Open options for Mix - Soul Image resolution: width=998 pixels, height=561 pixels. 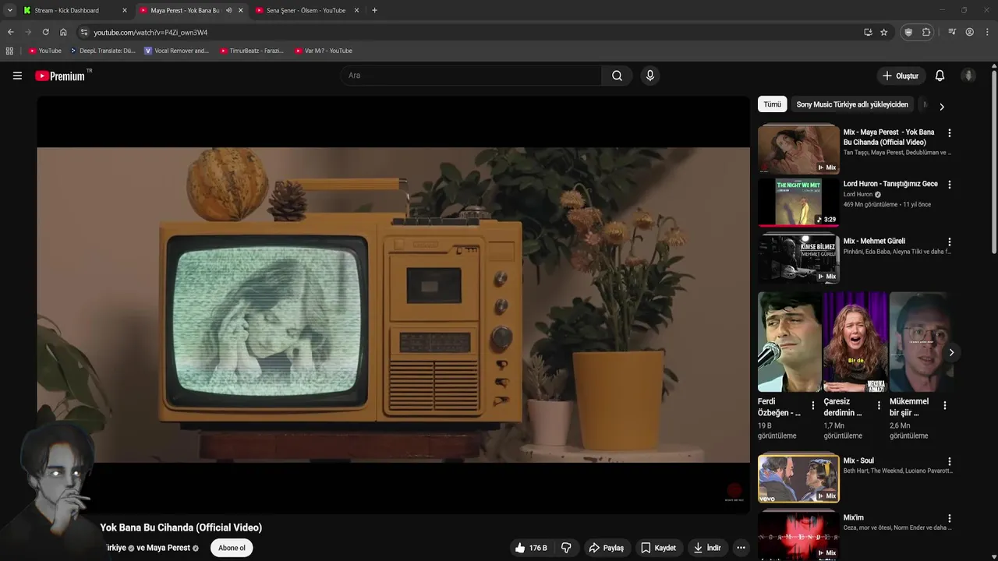949,462
